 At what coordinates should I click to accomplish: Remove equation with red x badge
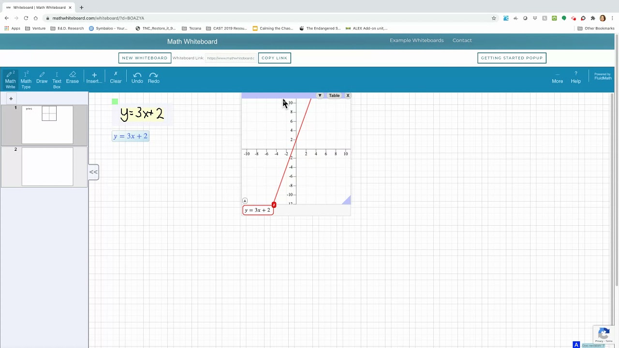[274, 205]
